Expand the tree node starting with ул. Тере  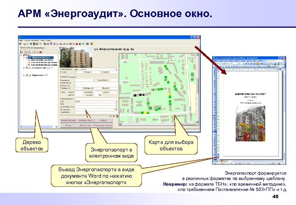24,75
